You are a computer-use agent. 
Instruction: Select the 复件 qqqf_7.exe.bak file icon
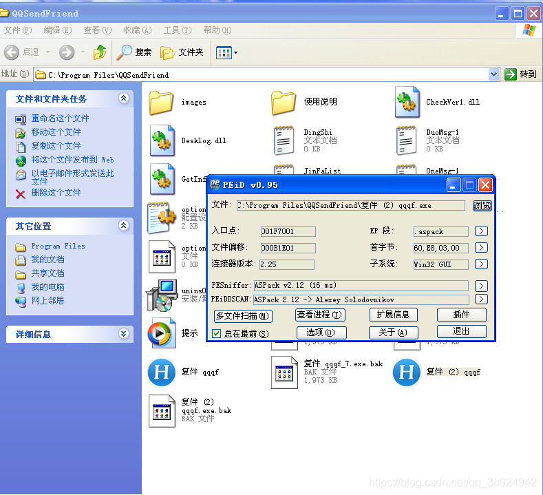click(284, 372)
